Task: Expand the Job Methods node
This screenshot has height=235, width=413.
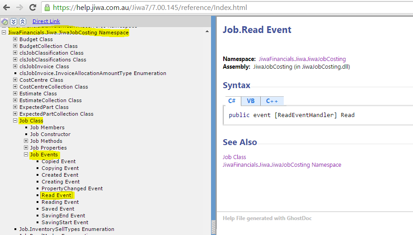Action: [x=26, y=141]
